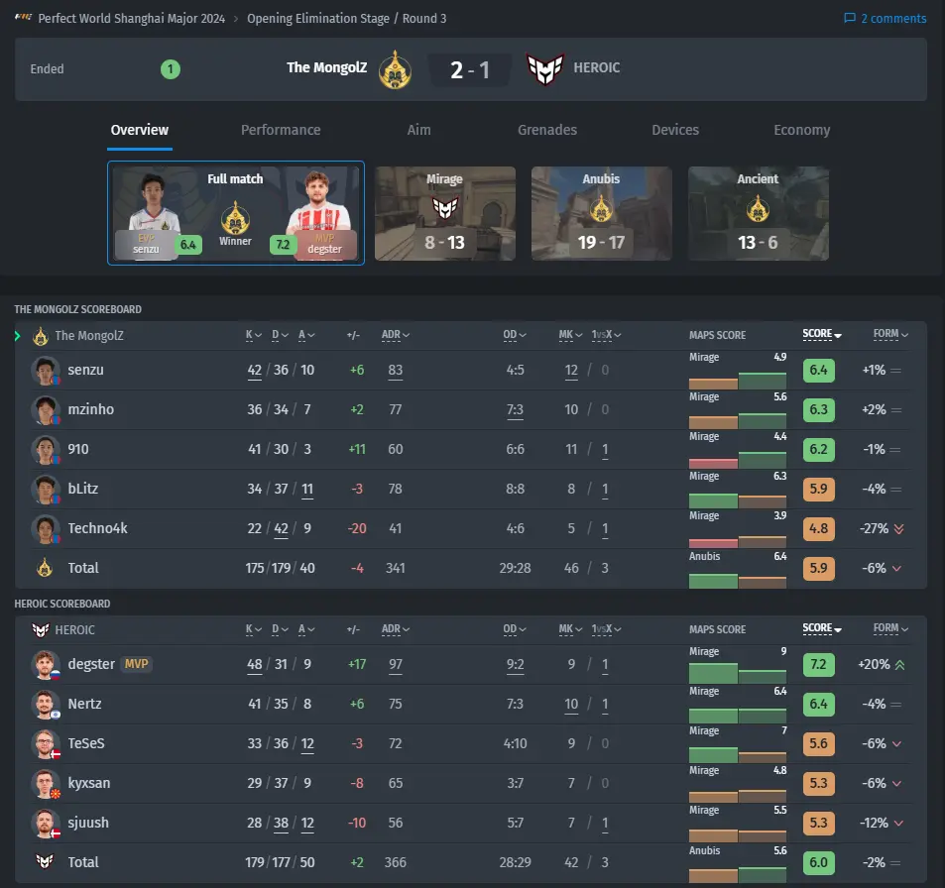Sort HEROIC scoreboard by OD
This screenshot has height=888, width=945.
point(515,629)
